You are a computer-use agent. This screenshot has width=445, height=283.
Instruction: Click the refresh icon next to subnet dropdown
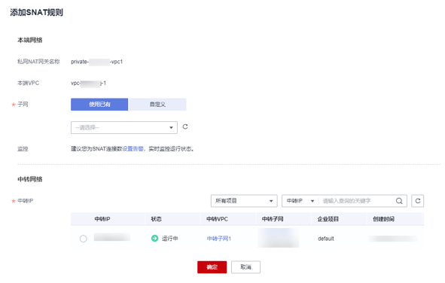click(185, 126)
